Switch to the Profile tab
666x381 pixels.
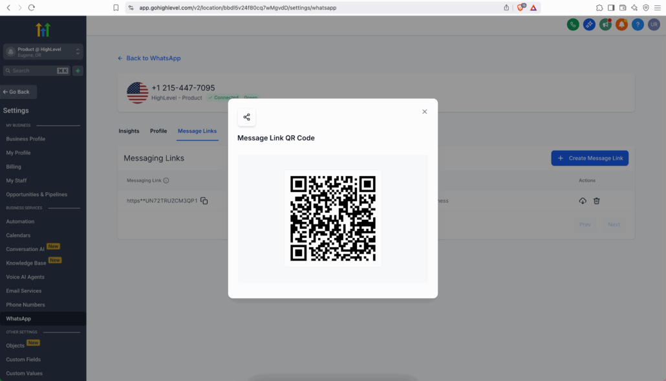(158, 131)
